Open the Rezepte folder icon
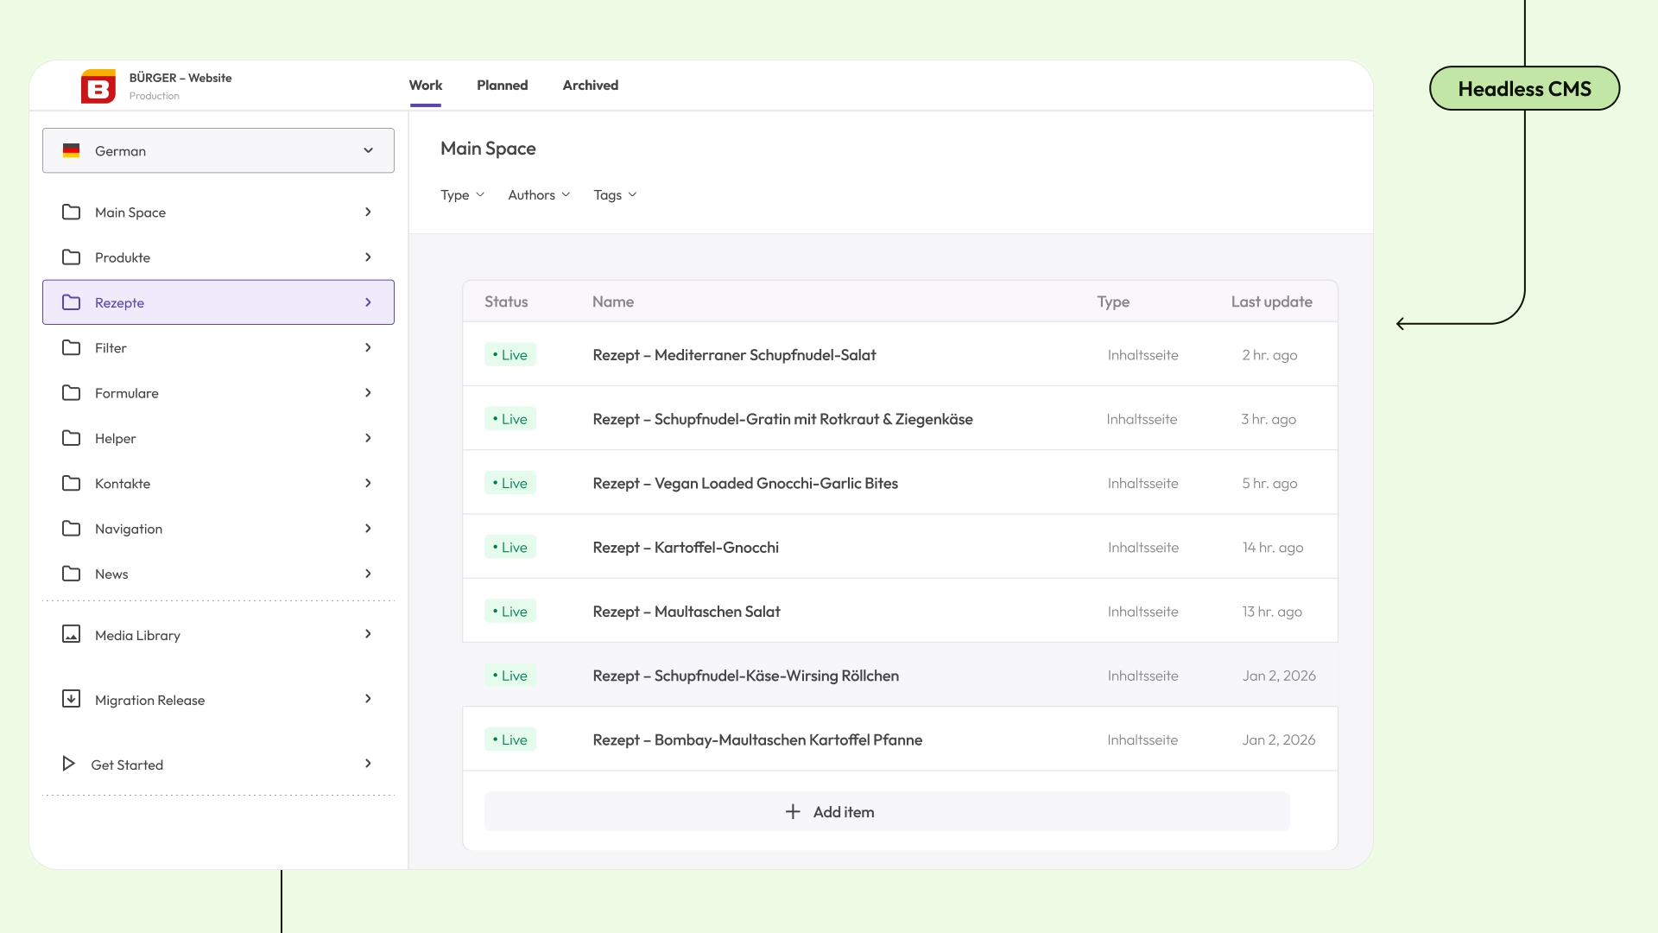The height and width of the screenshot is (933, 1658). pyautogui.click(x=73, y=302)
